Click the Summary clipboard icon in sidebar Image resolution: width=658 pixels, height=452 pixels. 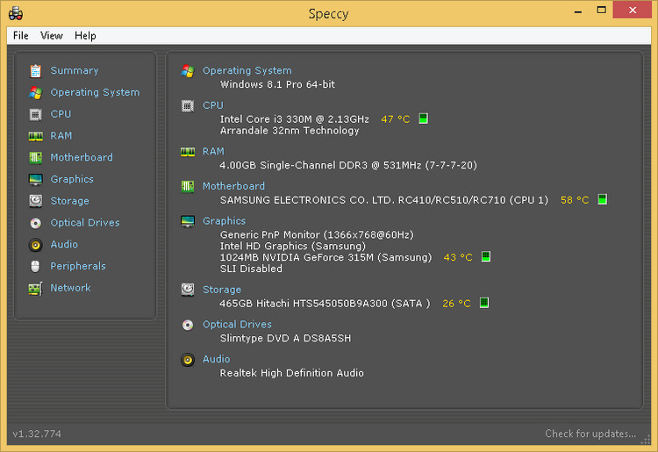pos(36,71)
